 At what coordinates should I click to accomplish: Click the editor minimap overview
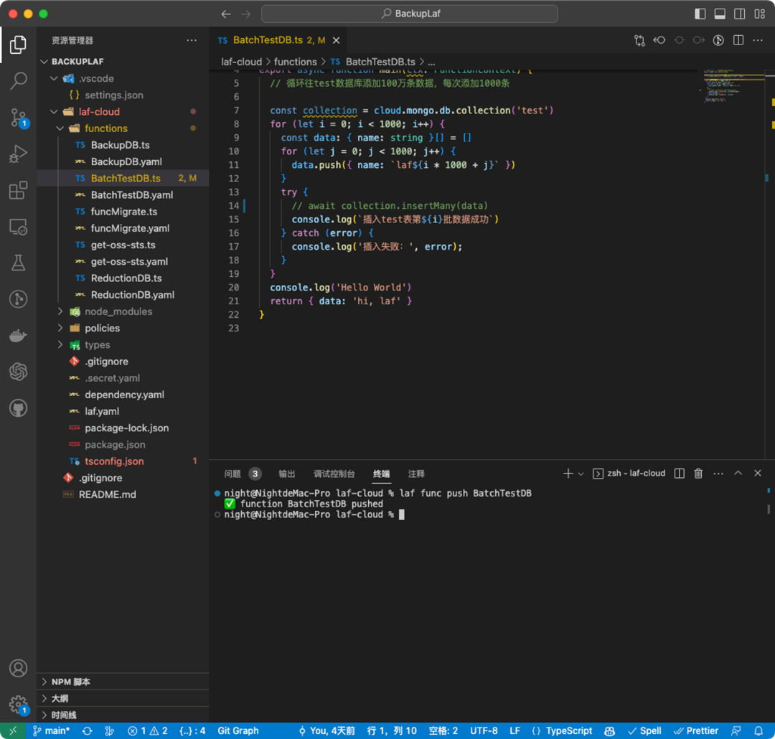tap(733, 87)
